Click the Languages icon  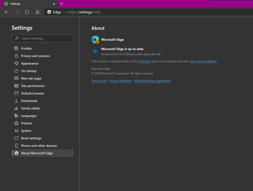pos(16,116)
